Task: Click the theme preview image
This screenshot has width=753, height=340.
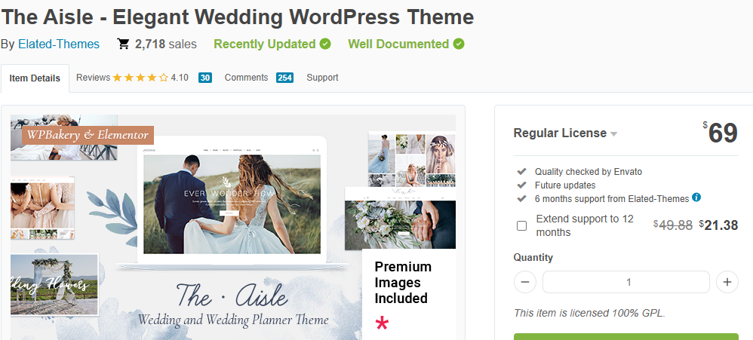Action: 233,228
